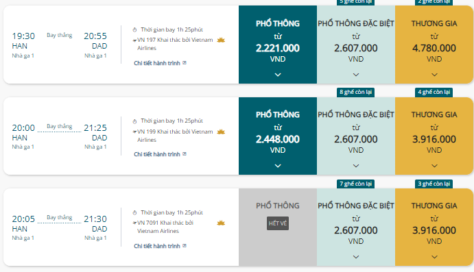
Task: Click the flight-duration clock icon for the 19:30 flight
Action: [134, 29]
